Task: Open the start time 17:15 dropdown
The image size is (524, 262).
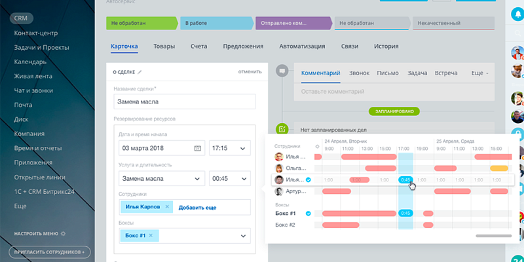Action: click(x=229, y=148)
